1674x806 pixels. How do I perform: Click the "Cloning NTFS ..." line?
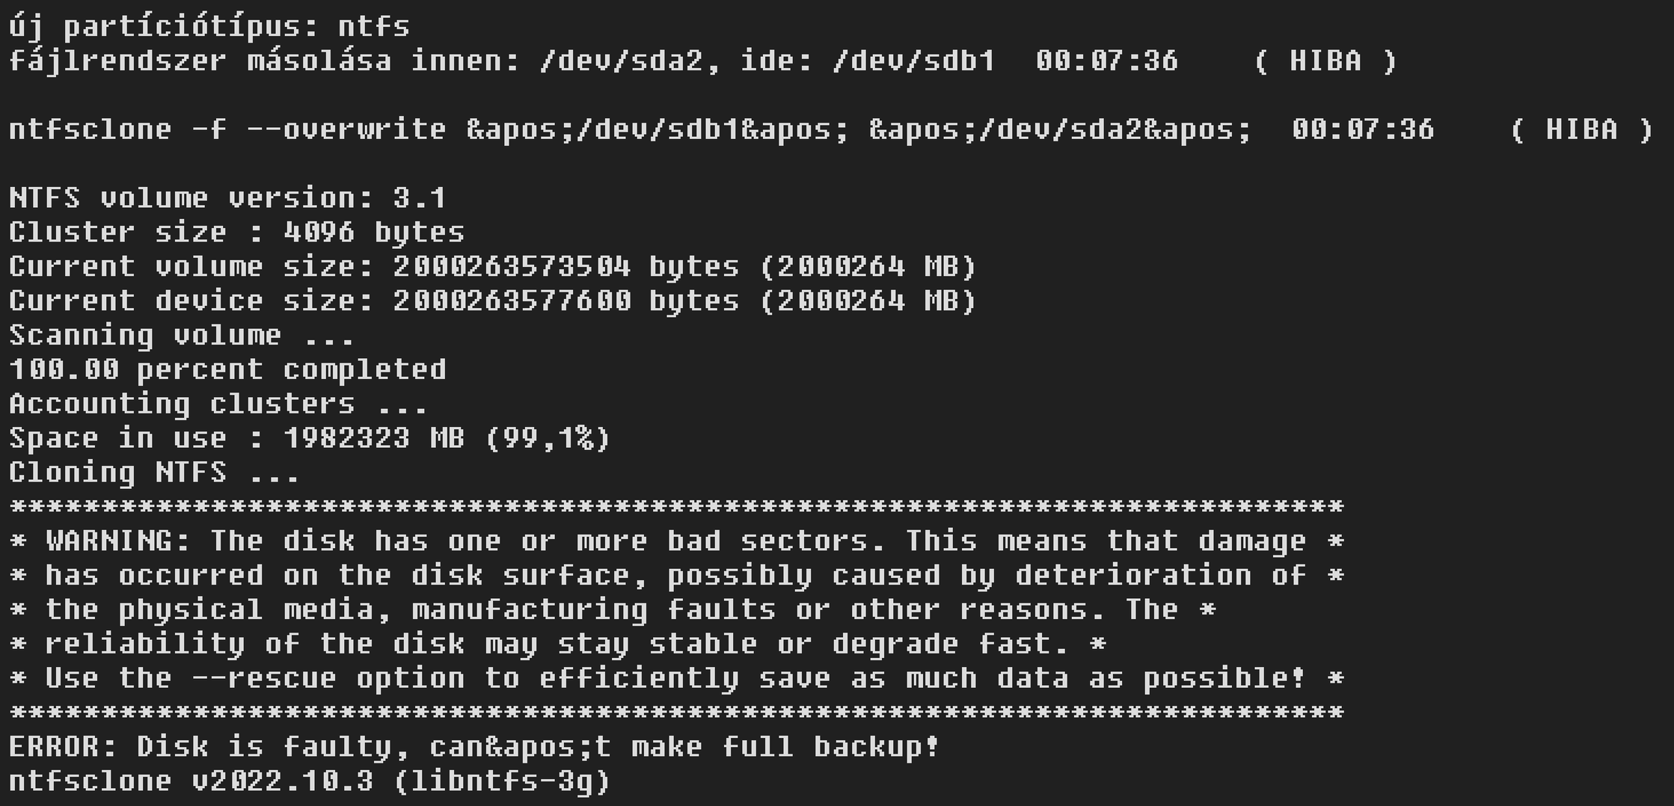[x=154, y=473]
